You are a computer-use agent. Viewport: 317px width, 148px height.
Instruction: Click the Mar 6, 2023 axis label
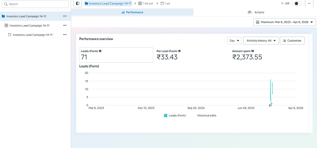(96, 108)
